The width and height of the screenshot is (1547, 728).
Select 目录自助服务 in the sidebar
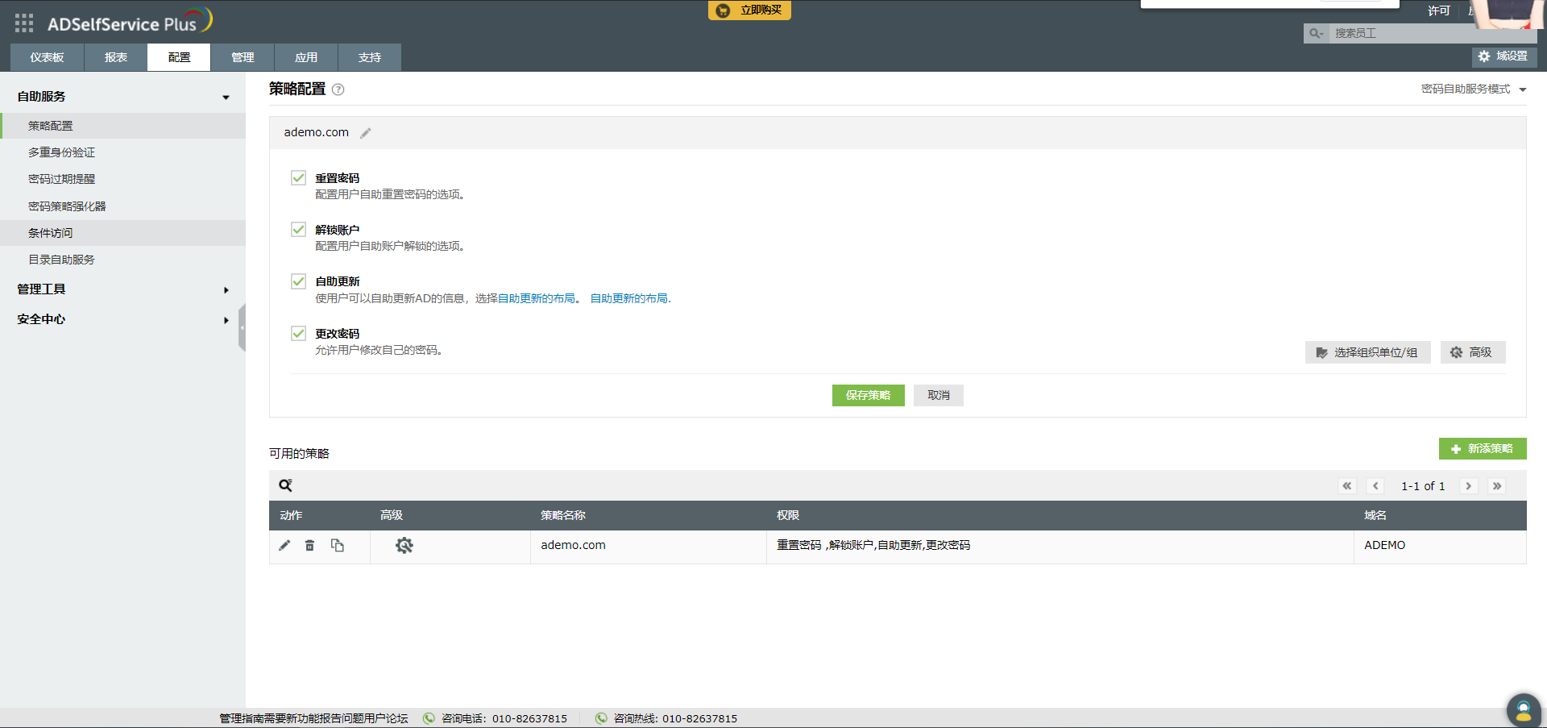point(122,260)
